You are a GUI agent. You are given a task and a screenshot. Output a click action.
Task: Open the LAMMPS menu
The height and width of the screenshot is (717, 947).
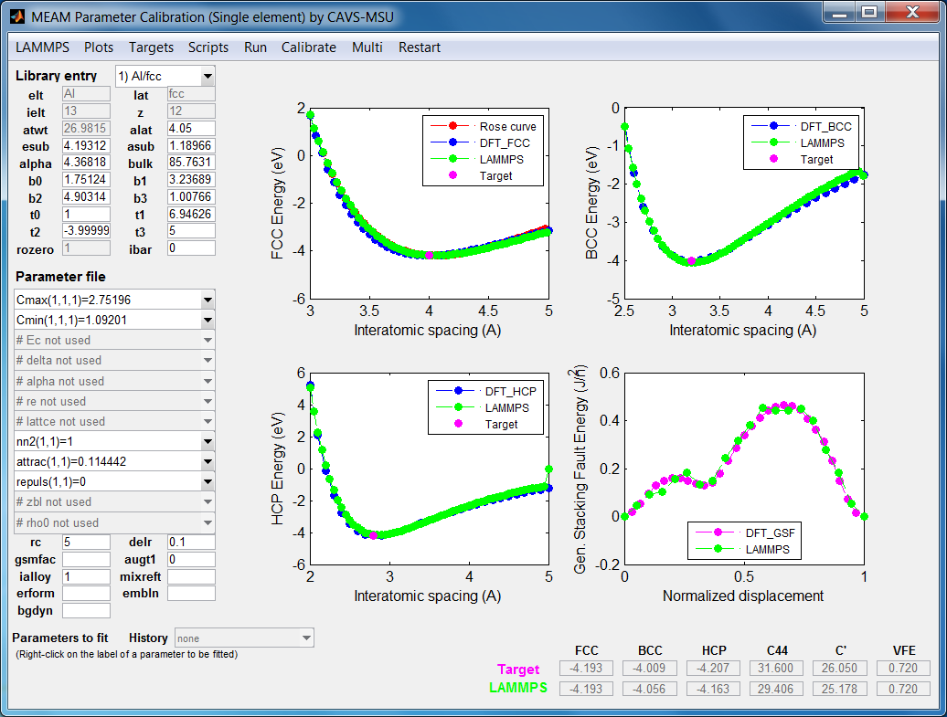(42, 47)
